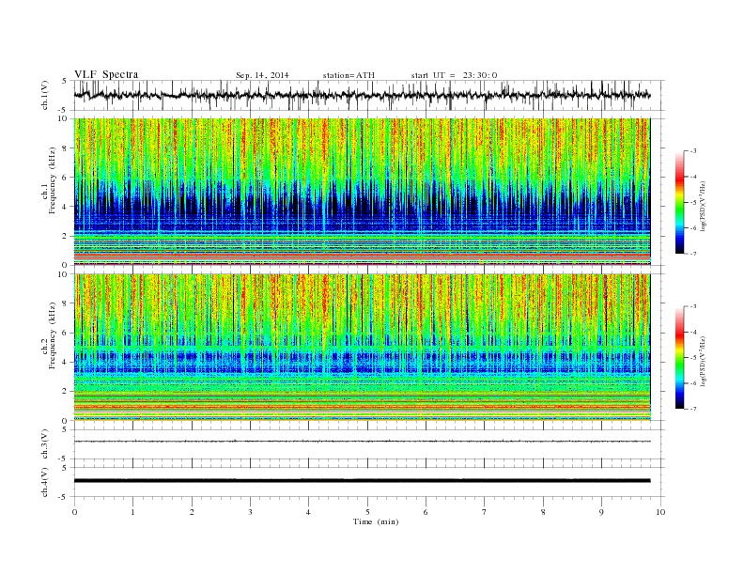Click time-axis tick label "1"
This screenshot has width=744, height=575.
tap(132, 512)
